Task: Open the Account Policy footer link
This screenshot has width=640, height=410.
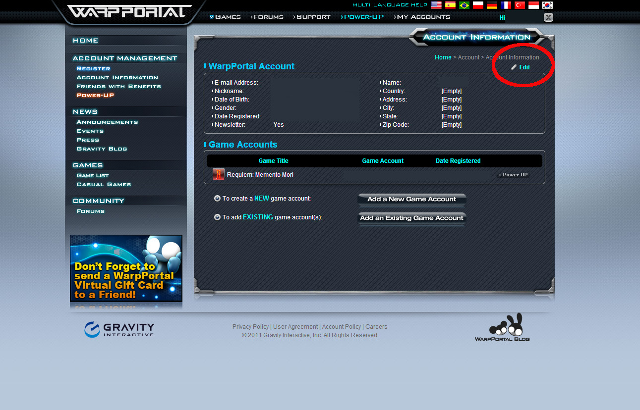Action: [x=342, y=327]
